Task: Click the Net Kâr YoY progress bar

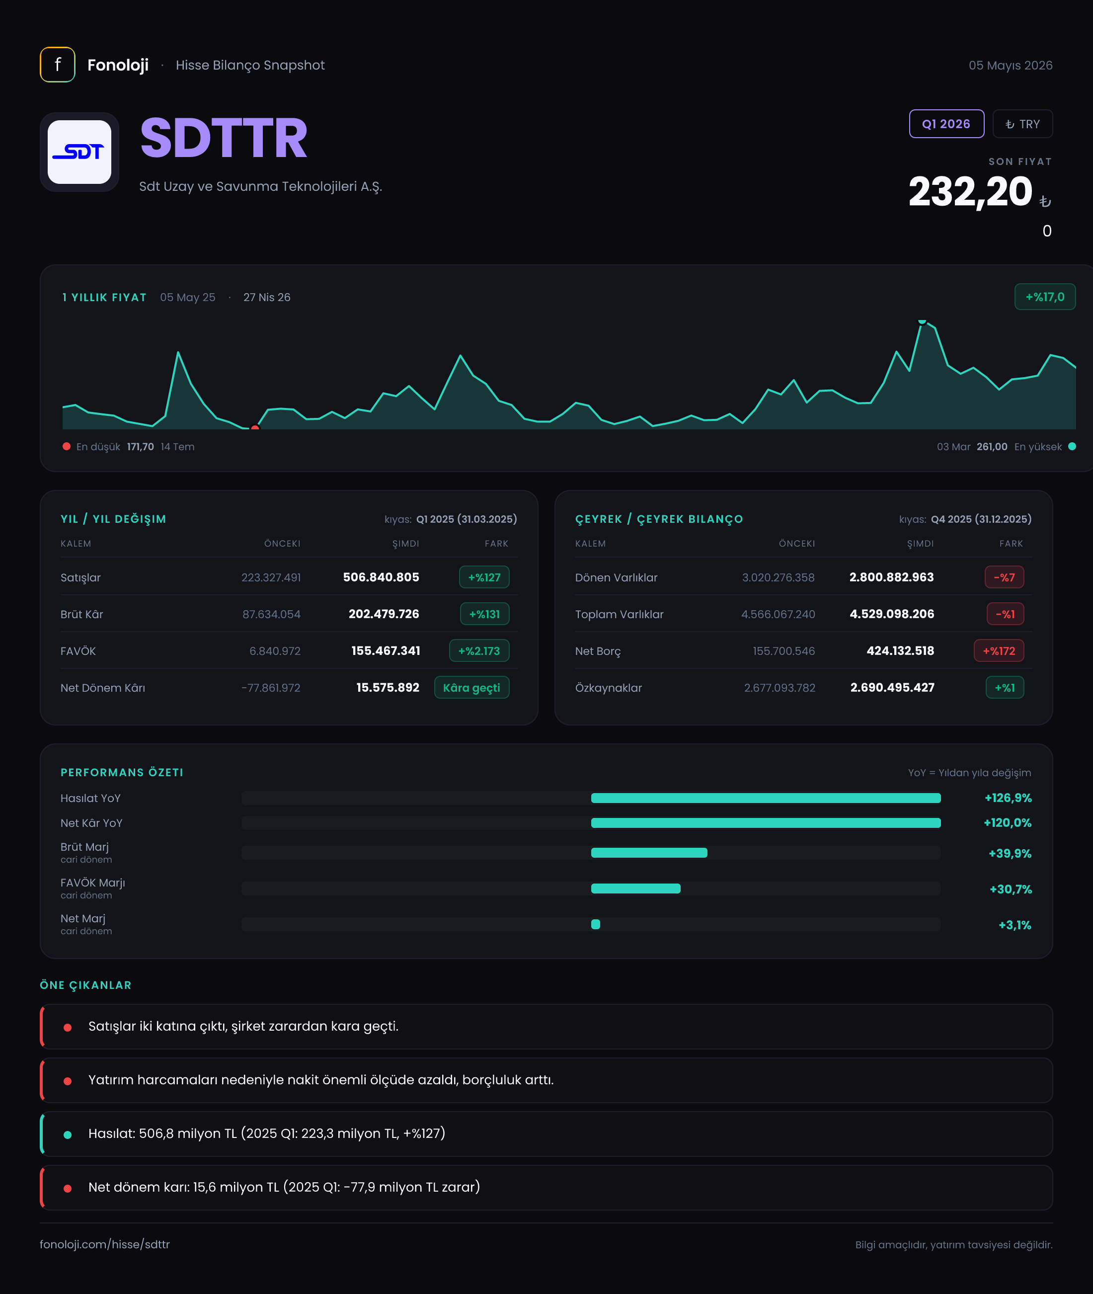Action: [x=591, y=823]
